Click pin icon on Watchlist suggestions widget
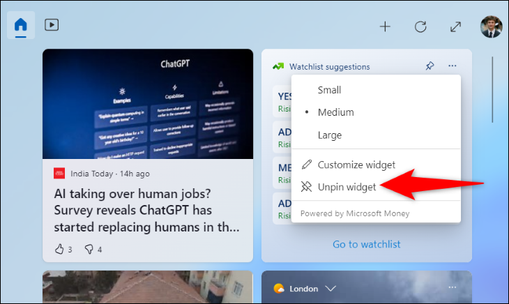 430,66
